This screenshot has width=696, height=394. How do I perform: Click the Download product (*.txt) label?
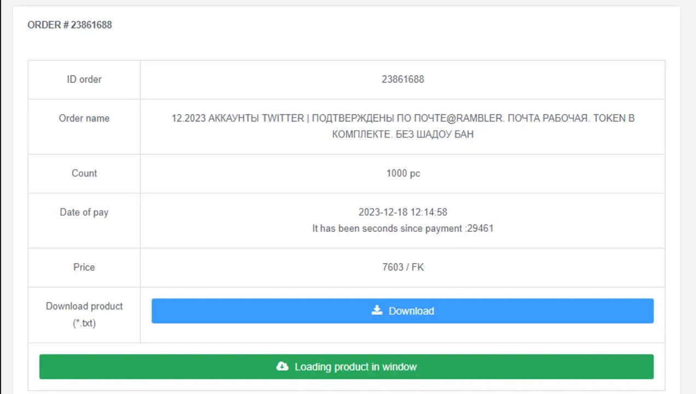tap(84, 315)
